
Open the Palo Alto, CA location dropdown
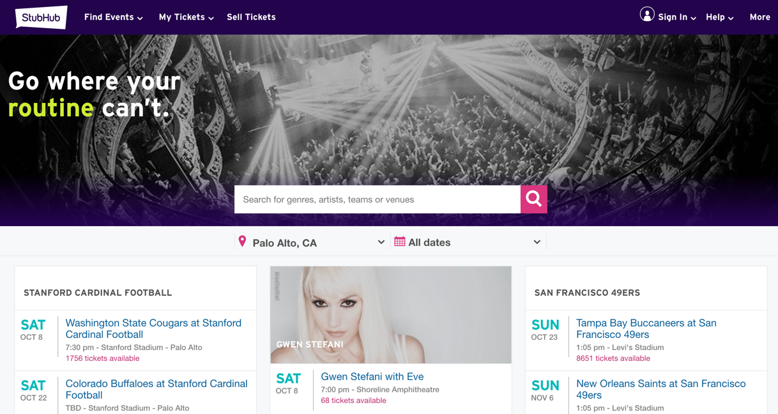click(x=313, y=243)
